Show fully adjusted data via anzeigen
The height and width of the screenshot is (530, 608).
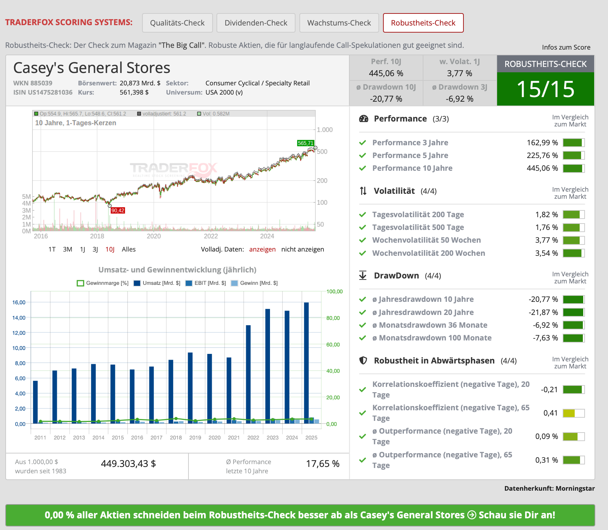262,249
